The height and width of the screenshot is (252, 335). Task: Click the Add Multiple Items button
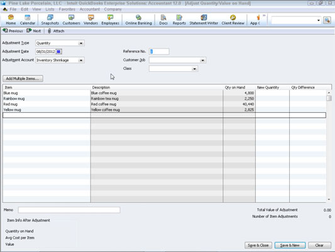point(23,79)
